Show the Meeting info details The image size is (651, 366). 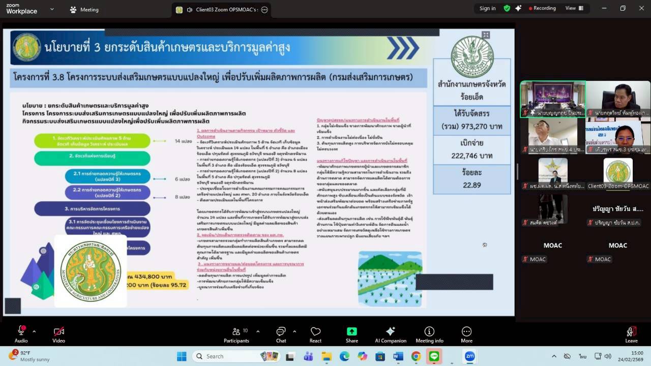click(x=429, y=334)
